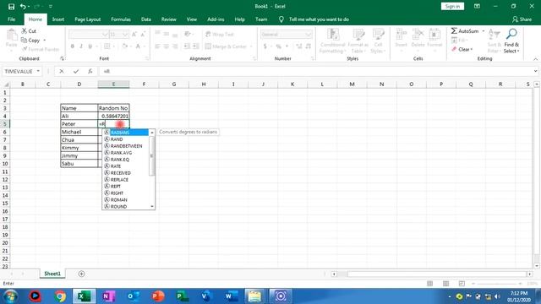Click the Cancel X in formula bar
The height and width of the screenshot is (304, 541).
[62, 71]
